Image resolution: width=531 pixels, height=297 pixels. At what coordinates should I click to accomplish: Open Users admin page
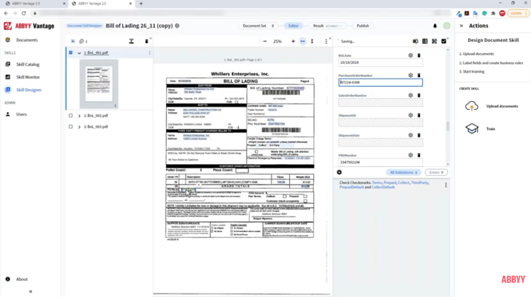click(21, 115)
